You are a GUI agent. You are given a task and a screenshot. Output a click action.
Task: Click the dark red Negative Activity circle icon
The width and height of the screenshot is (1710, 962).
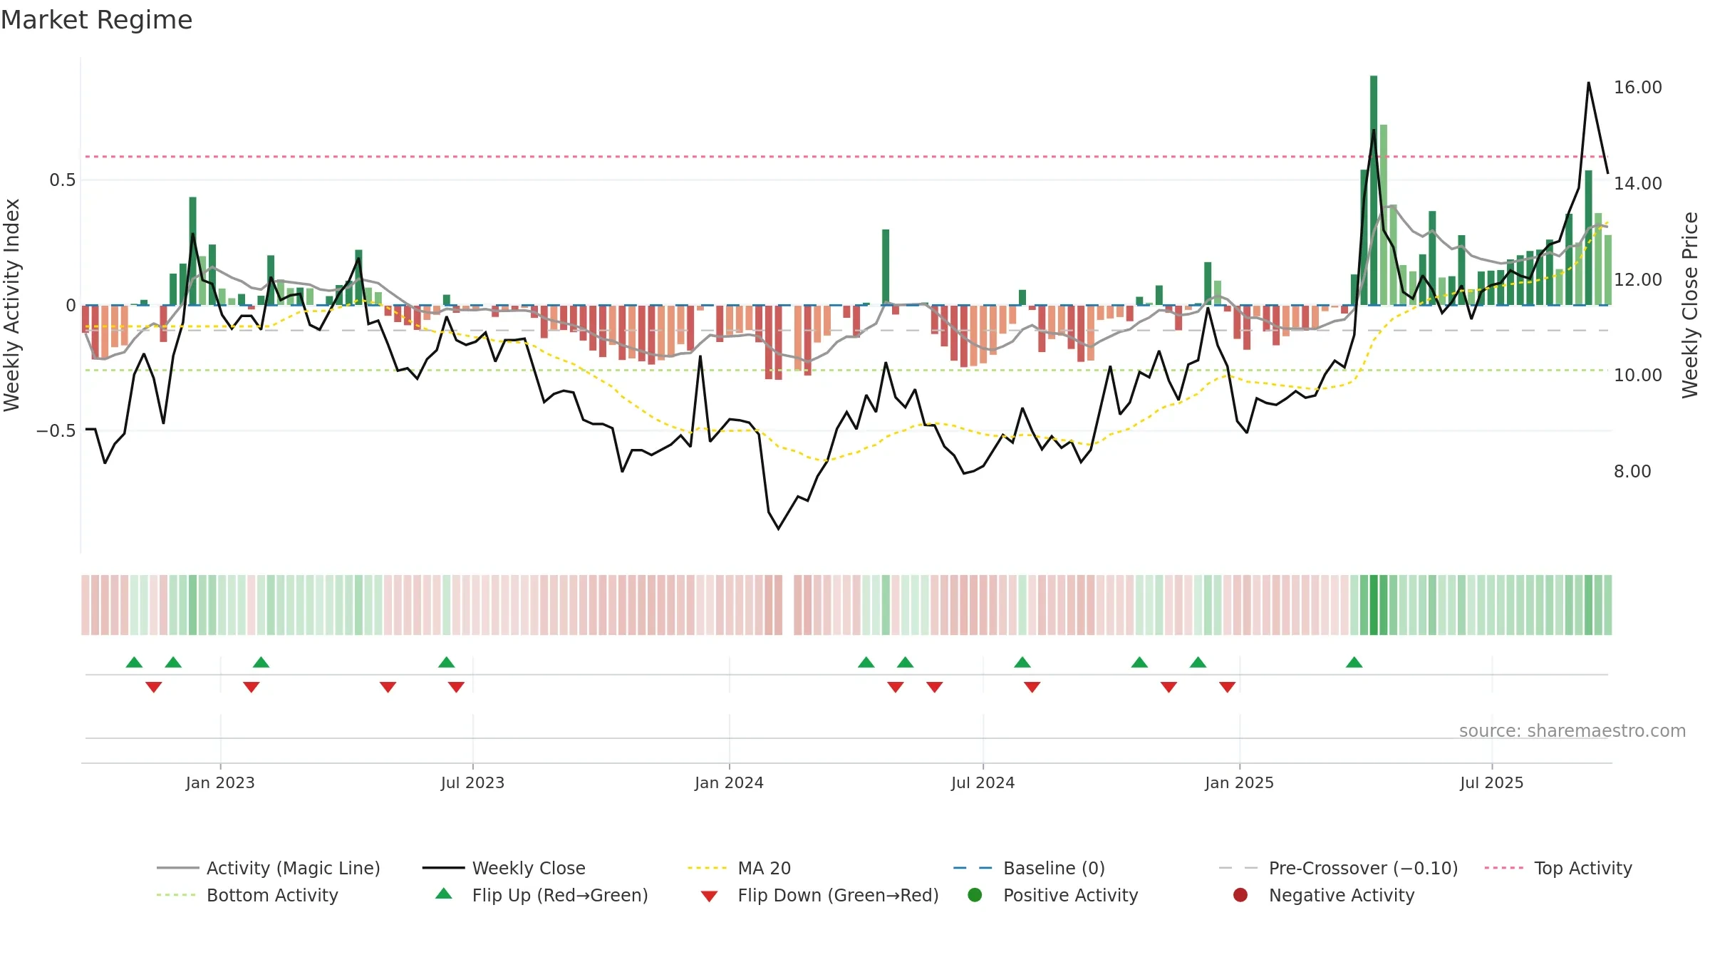tap(1240, 895)
